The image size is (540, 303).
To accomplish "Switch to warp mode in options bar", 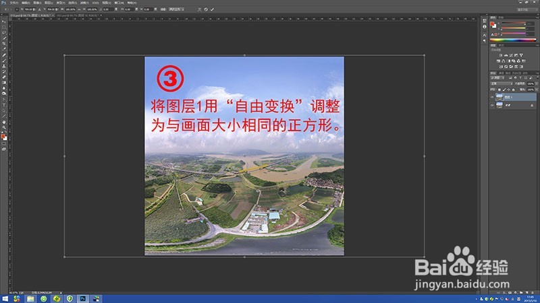I will click(x=200, y=9).
